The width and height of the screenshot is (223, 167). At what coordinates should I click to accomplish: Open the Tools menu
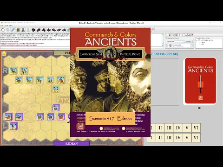[6, 26]
